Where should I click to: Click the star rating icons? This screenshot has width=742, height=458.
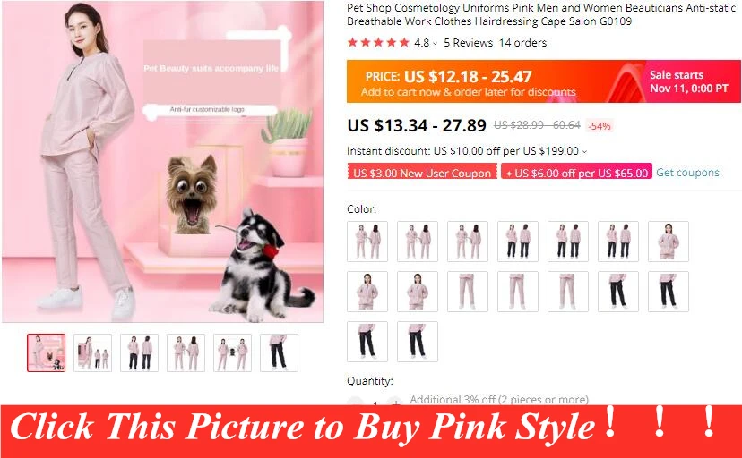378,43
